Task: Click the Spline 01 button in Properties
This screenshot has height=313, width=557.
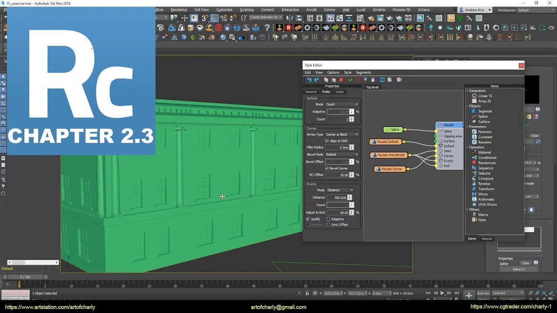Action: pos(519,270)
